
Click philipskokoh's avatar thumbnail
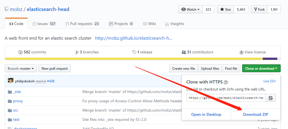point(11,81)
